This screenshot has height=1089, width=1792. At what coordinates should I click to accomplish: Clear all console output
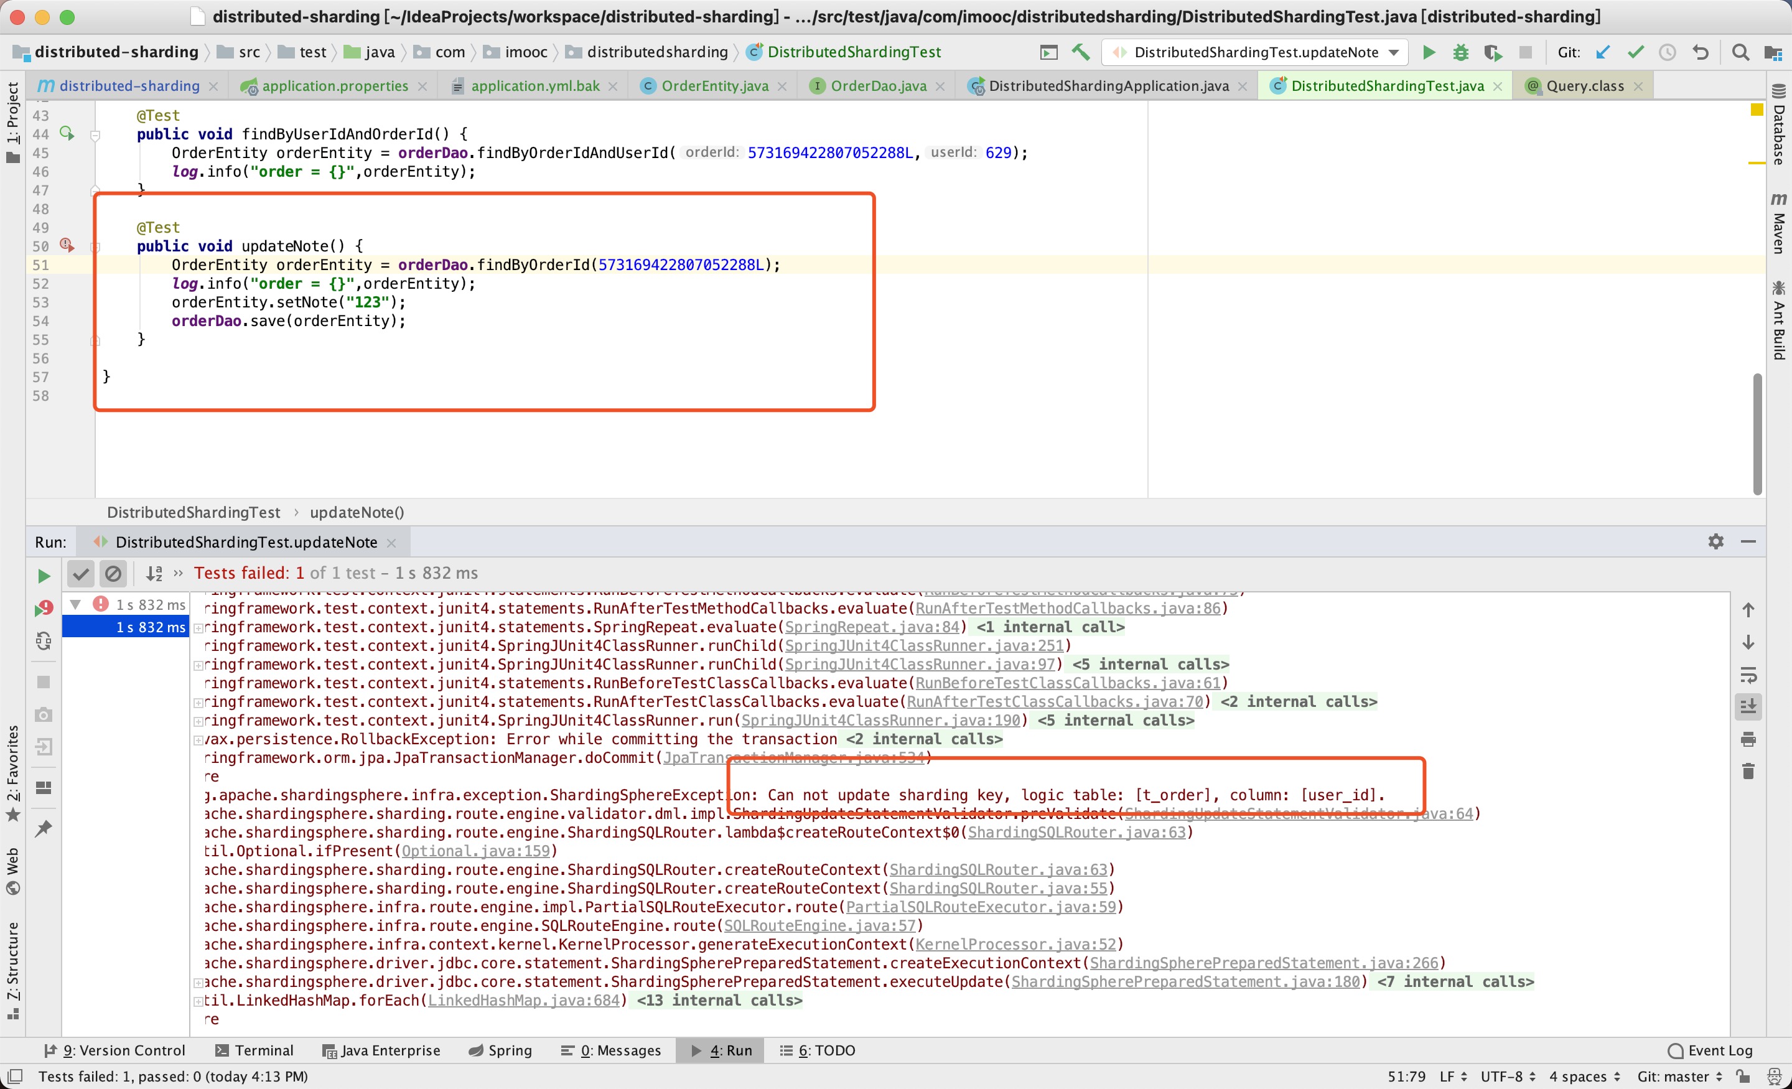[1748, 771]
